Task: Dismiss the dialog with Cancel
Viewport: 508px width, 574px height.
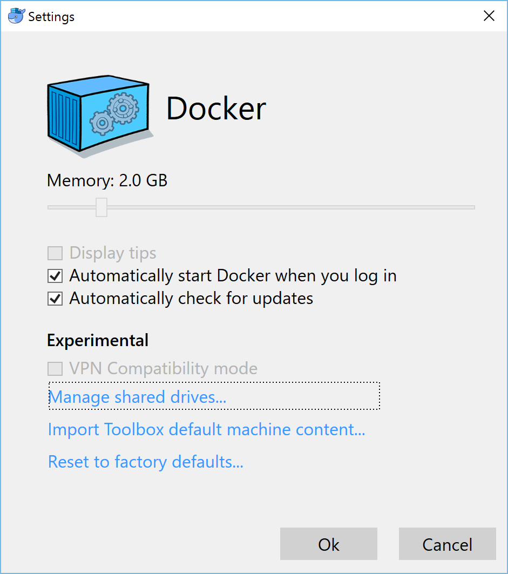Action: pyautogui.click(x=447, y=544)
